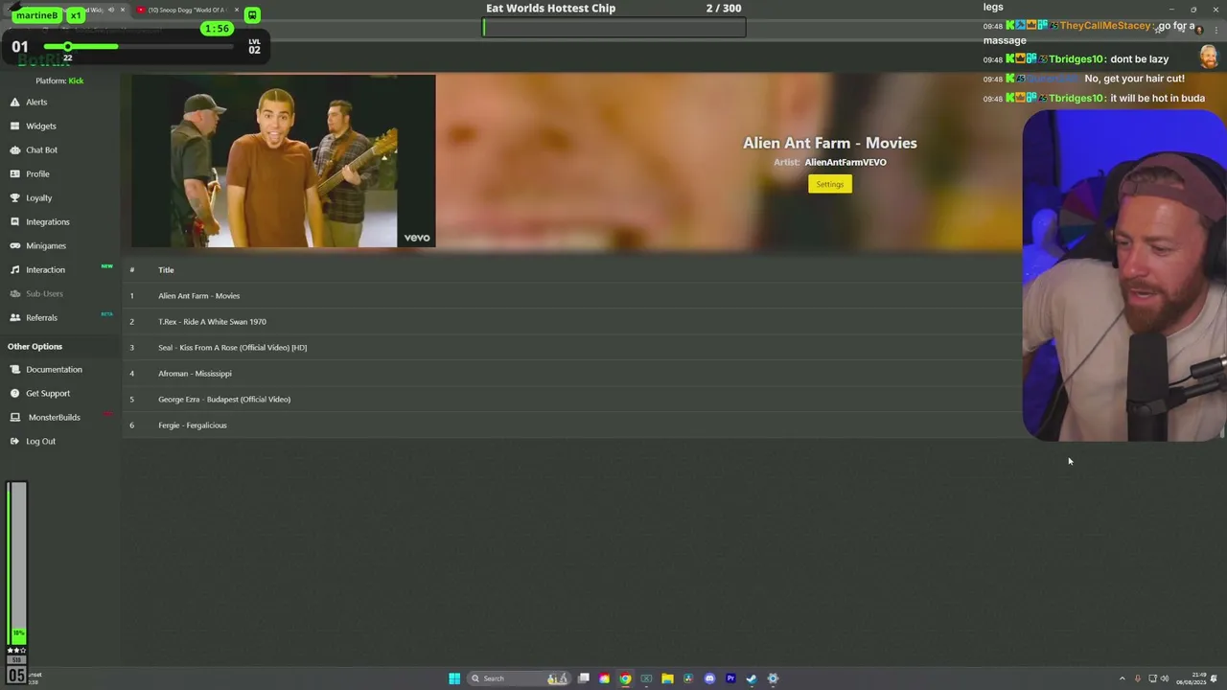Open Alerts in the sidebar

[36, 102]
